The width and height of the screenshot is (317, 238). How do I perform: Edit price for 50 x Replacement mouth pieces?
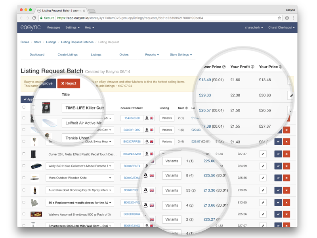[263, 203]
